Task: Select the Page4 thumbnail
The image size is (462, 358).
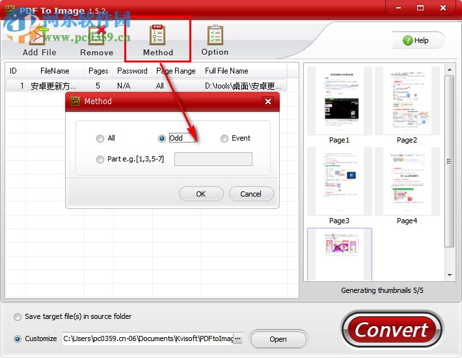Action: coord(407,182)
